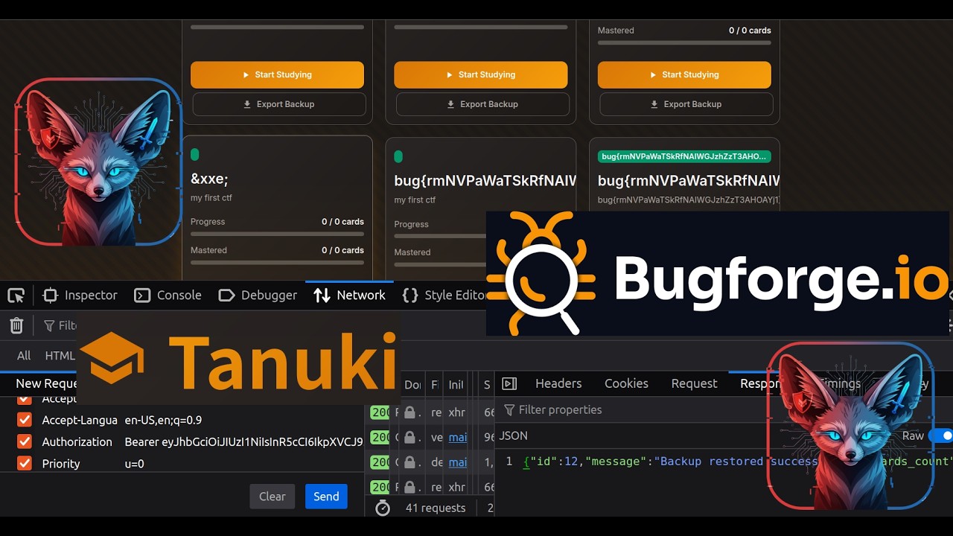The image size is (953, 536).
Task: Toggle the network details pane icon
Action: pos(509,383)
